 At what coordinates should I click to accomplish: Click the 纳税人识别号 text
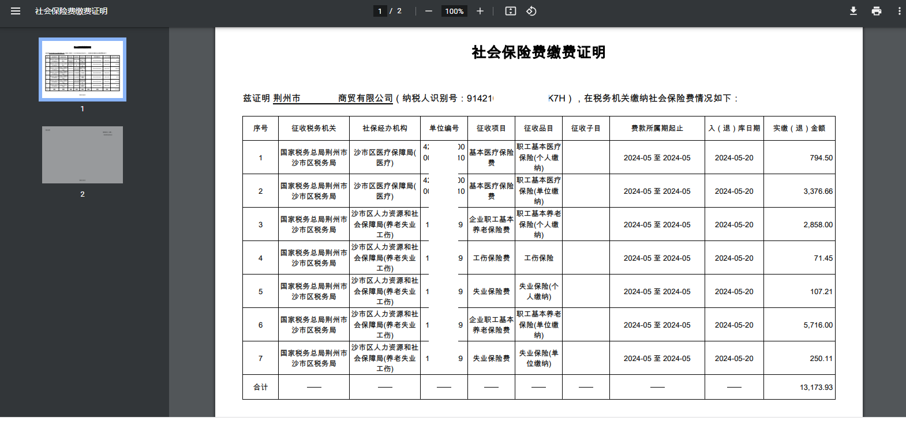point(430,98)
